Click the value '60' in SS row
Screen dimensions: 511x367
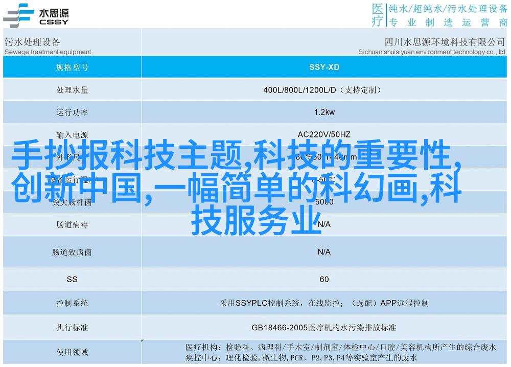(x=324, y=279)
